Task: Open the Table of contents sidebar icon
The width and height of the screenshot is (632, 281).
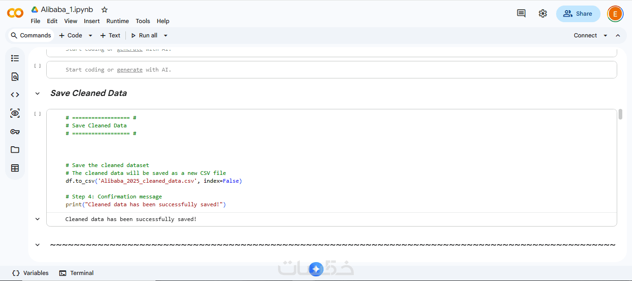Action: (15, 58)
